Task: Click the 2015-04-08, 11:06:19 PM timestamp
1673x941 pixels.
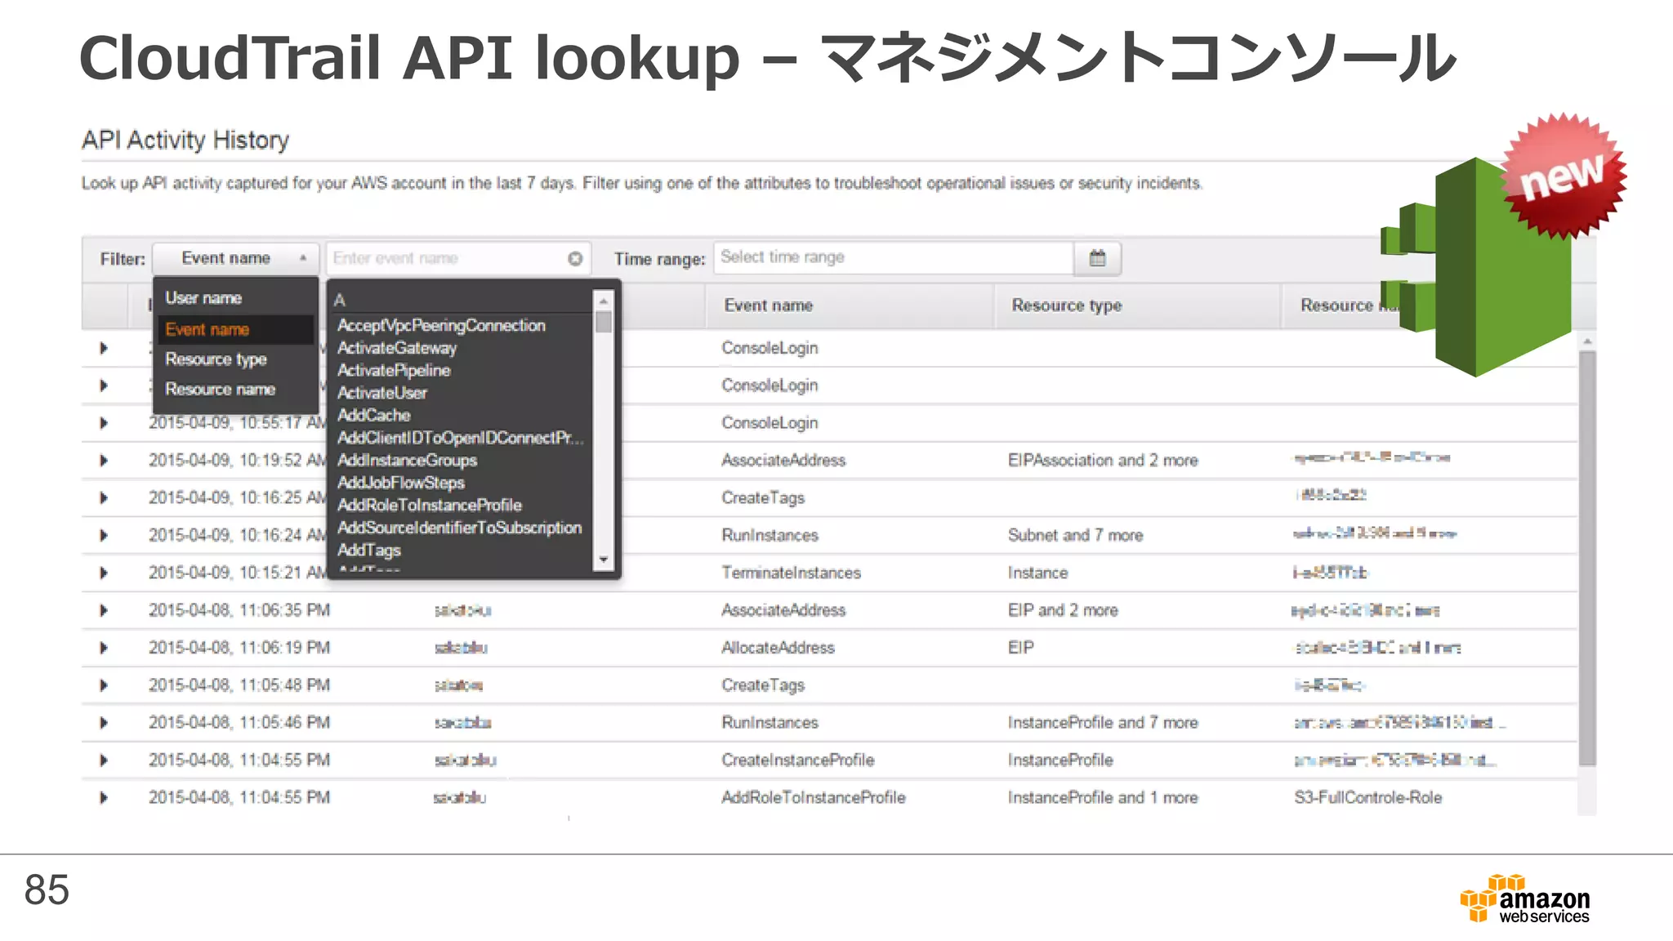Action: (239, 648)
